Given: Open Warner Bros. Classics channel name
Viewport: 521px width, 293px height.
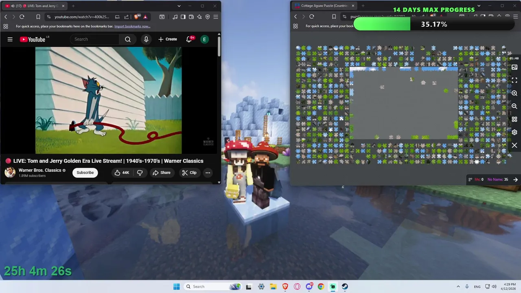Looking at the screenshot, I should tap(40, 170).
